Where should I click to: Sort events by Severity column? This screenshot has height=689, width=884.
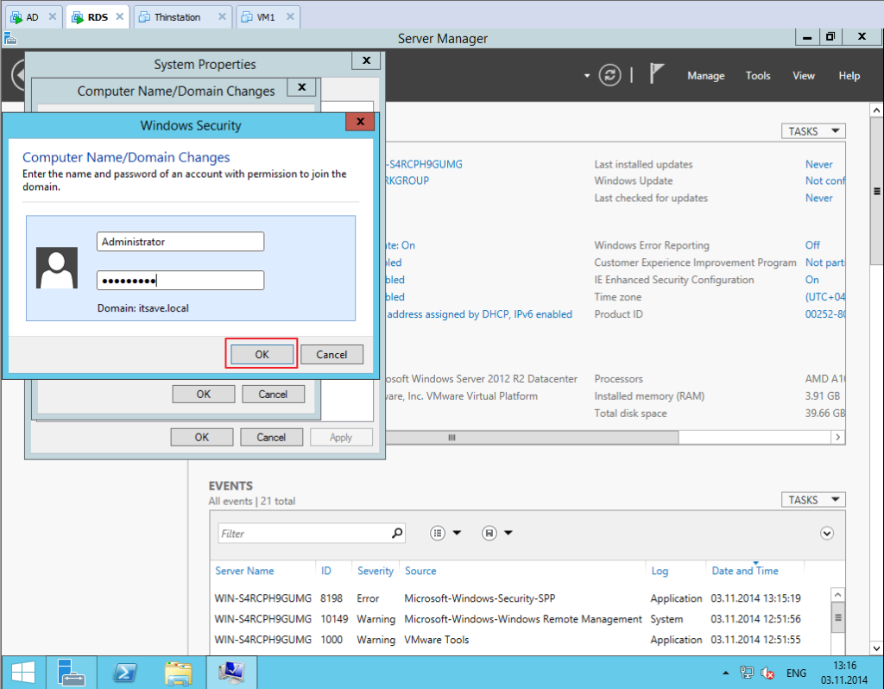[376, 571]
